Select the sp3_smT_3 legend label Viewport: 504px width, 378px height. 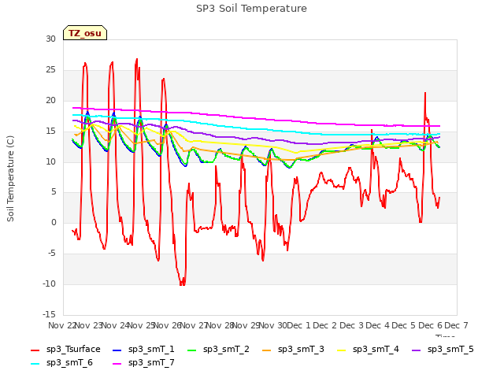(301, 350)
